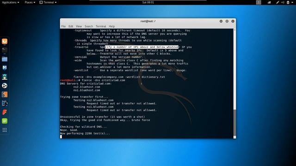The height and width of the screenshot is (166, 296).
Task: Open the Applications menu
Action: [10, 2]
